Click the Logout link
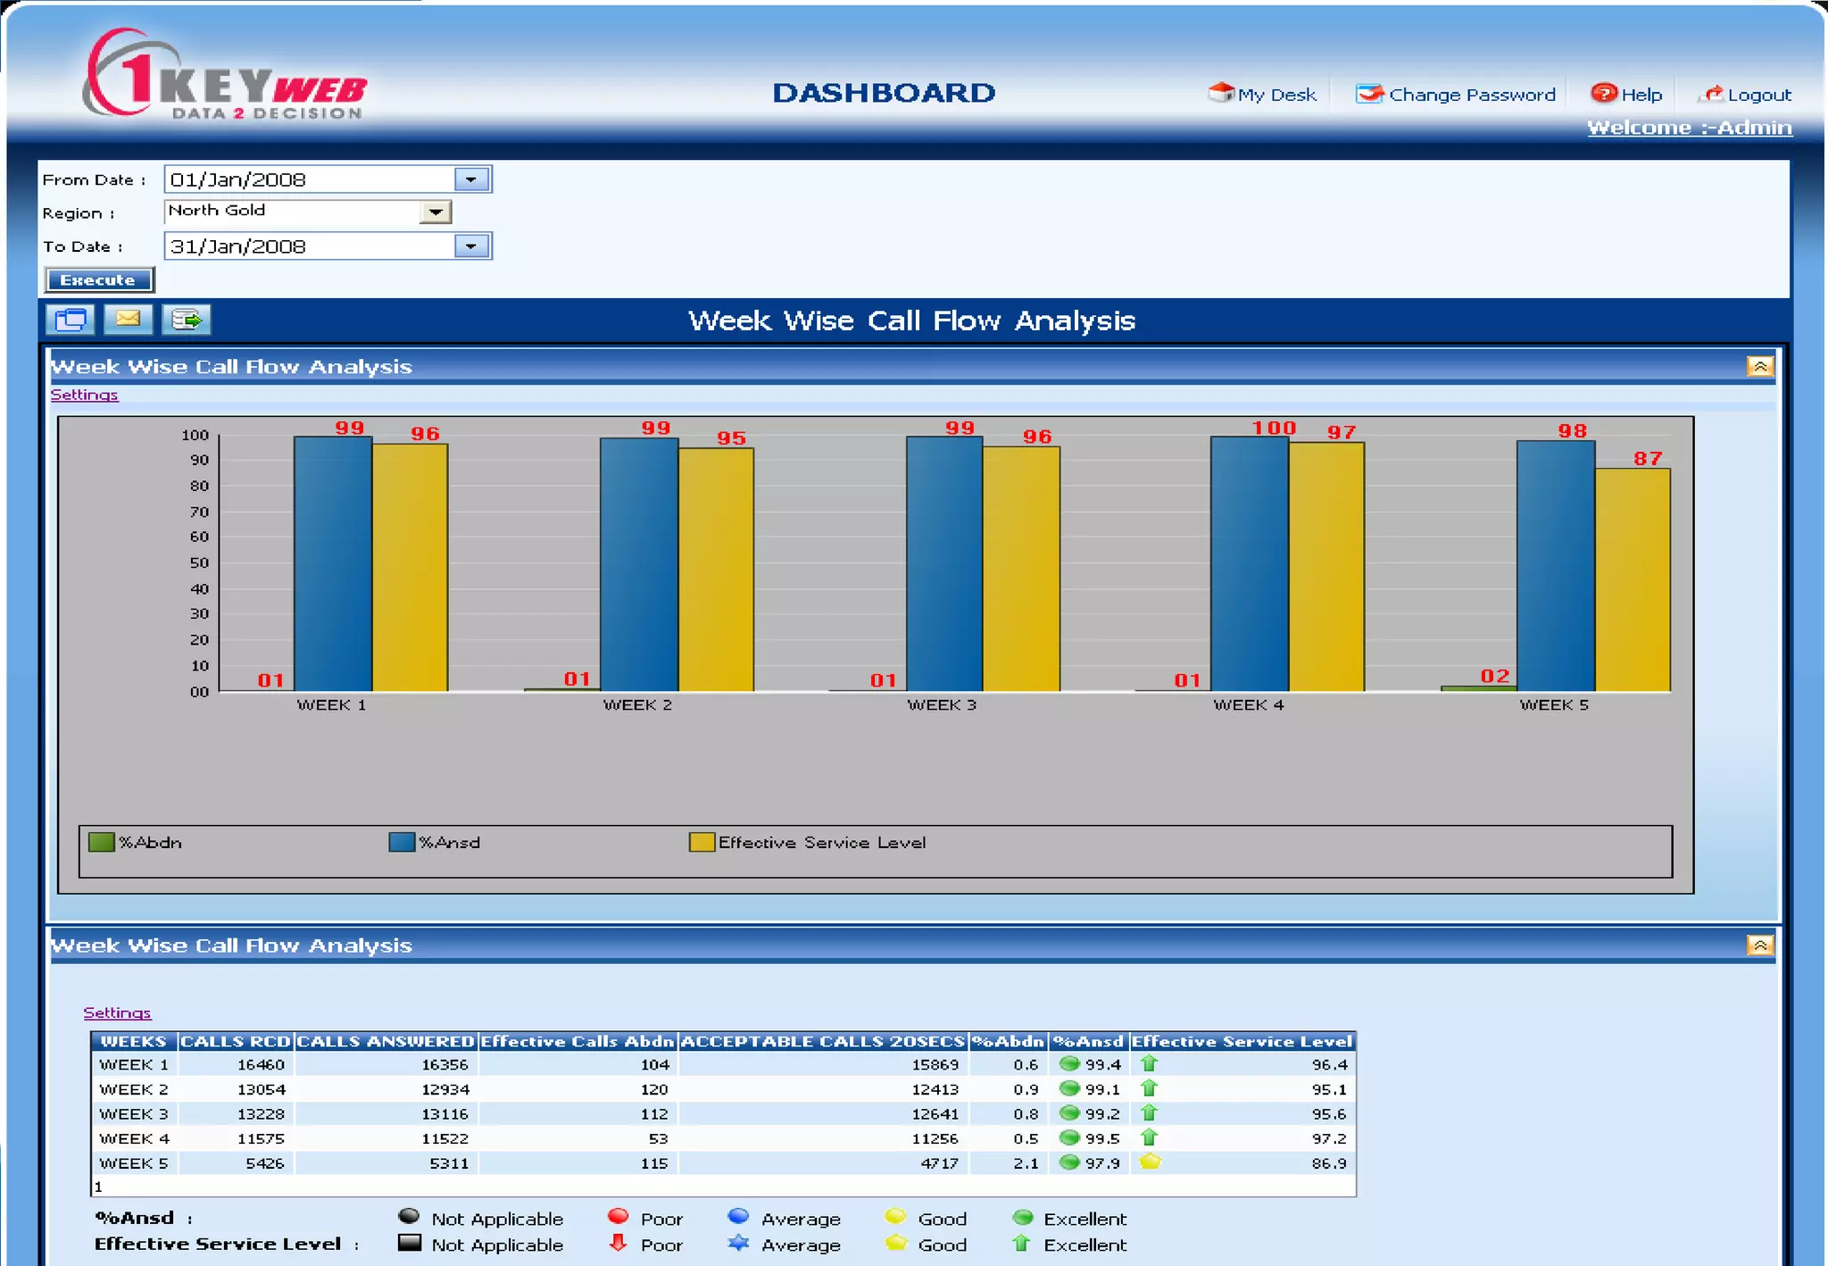The image size is (1828, 1266). (1759, 95)
